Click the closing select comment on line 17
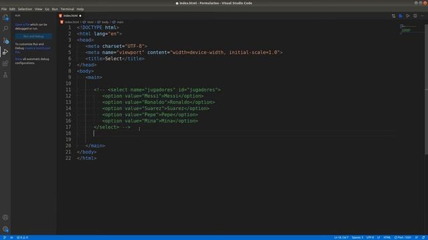The width and height of the screenshot is (428, 240). [112, 127]
